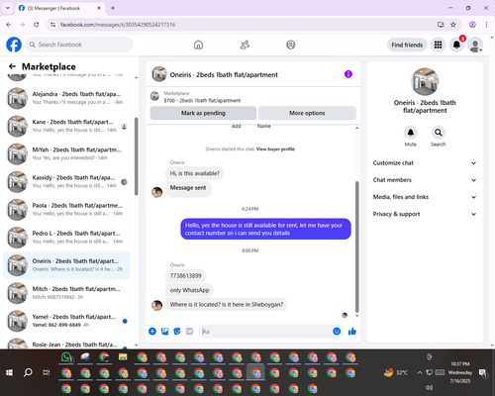Send a thumbs up like
Viewport: 495px width, 396px height.
[352, 332]
